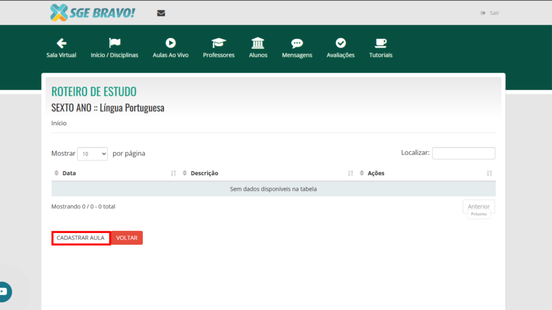
Task: Click the envelope mail icon in header
Action: (x=161, y=13)
